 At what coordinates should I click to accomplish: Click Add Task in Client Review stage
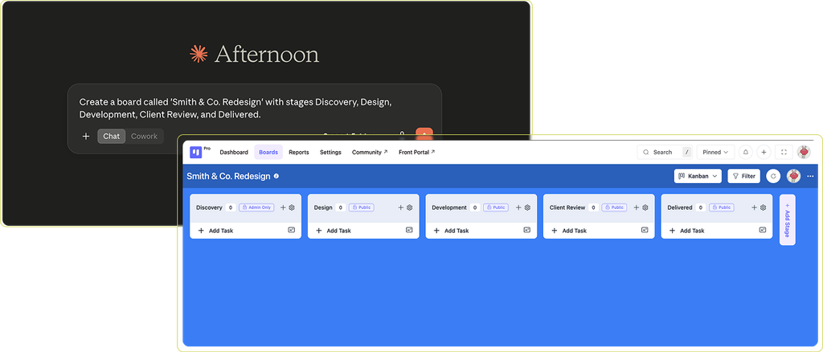coord(569,231)
